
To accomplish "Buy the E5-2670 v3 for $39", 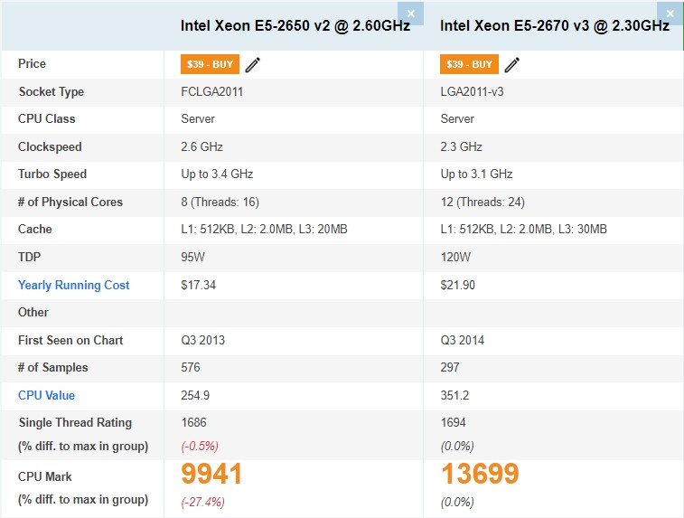I will [469, 64].
